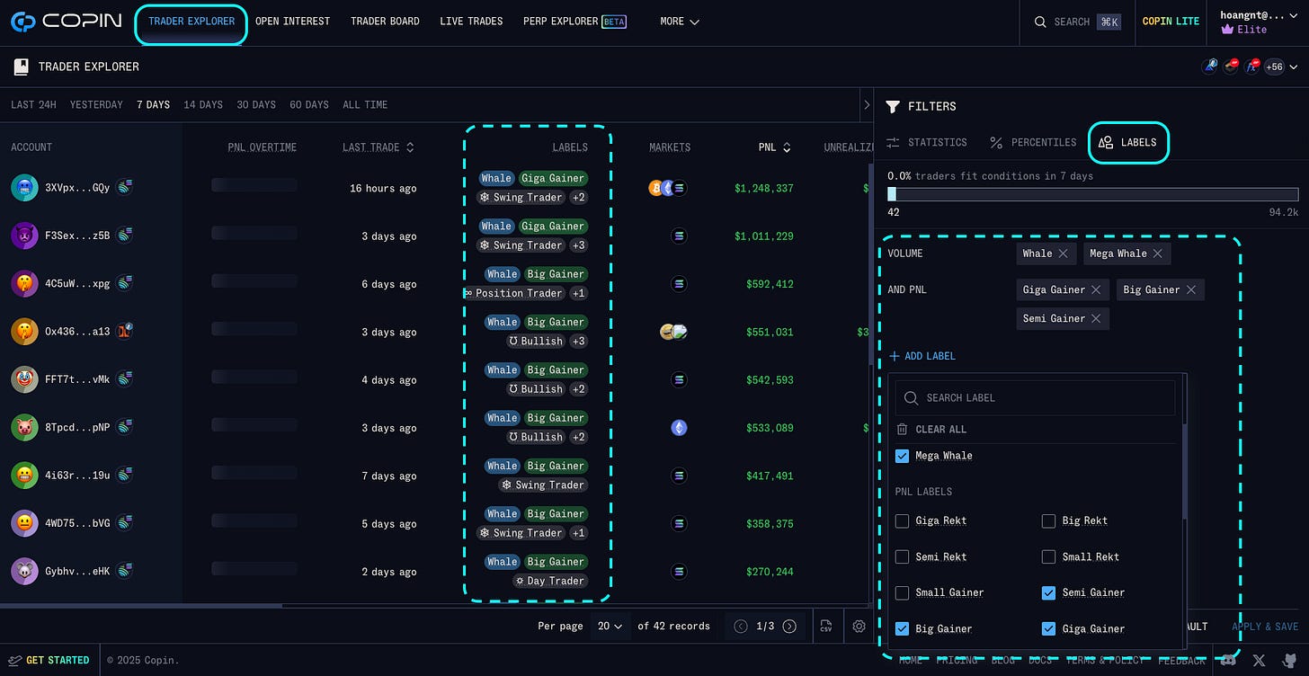
Task: Uncheck Mega Whale checkbox
Action: pos(902,456)
